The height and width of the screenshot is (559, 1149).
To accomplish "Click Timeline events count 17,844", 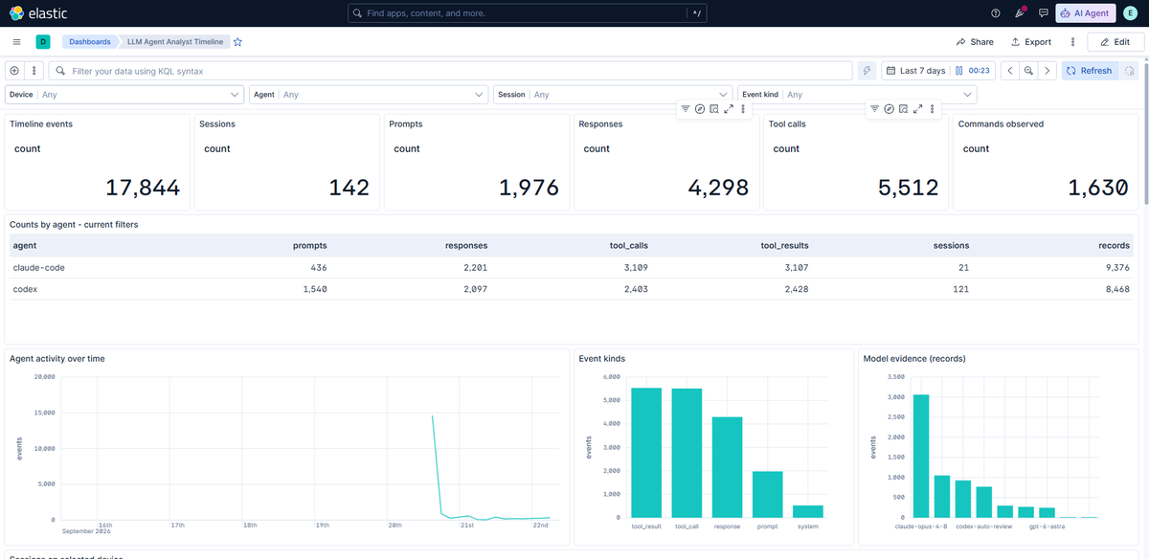I will pos(143,189).
